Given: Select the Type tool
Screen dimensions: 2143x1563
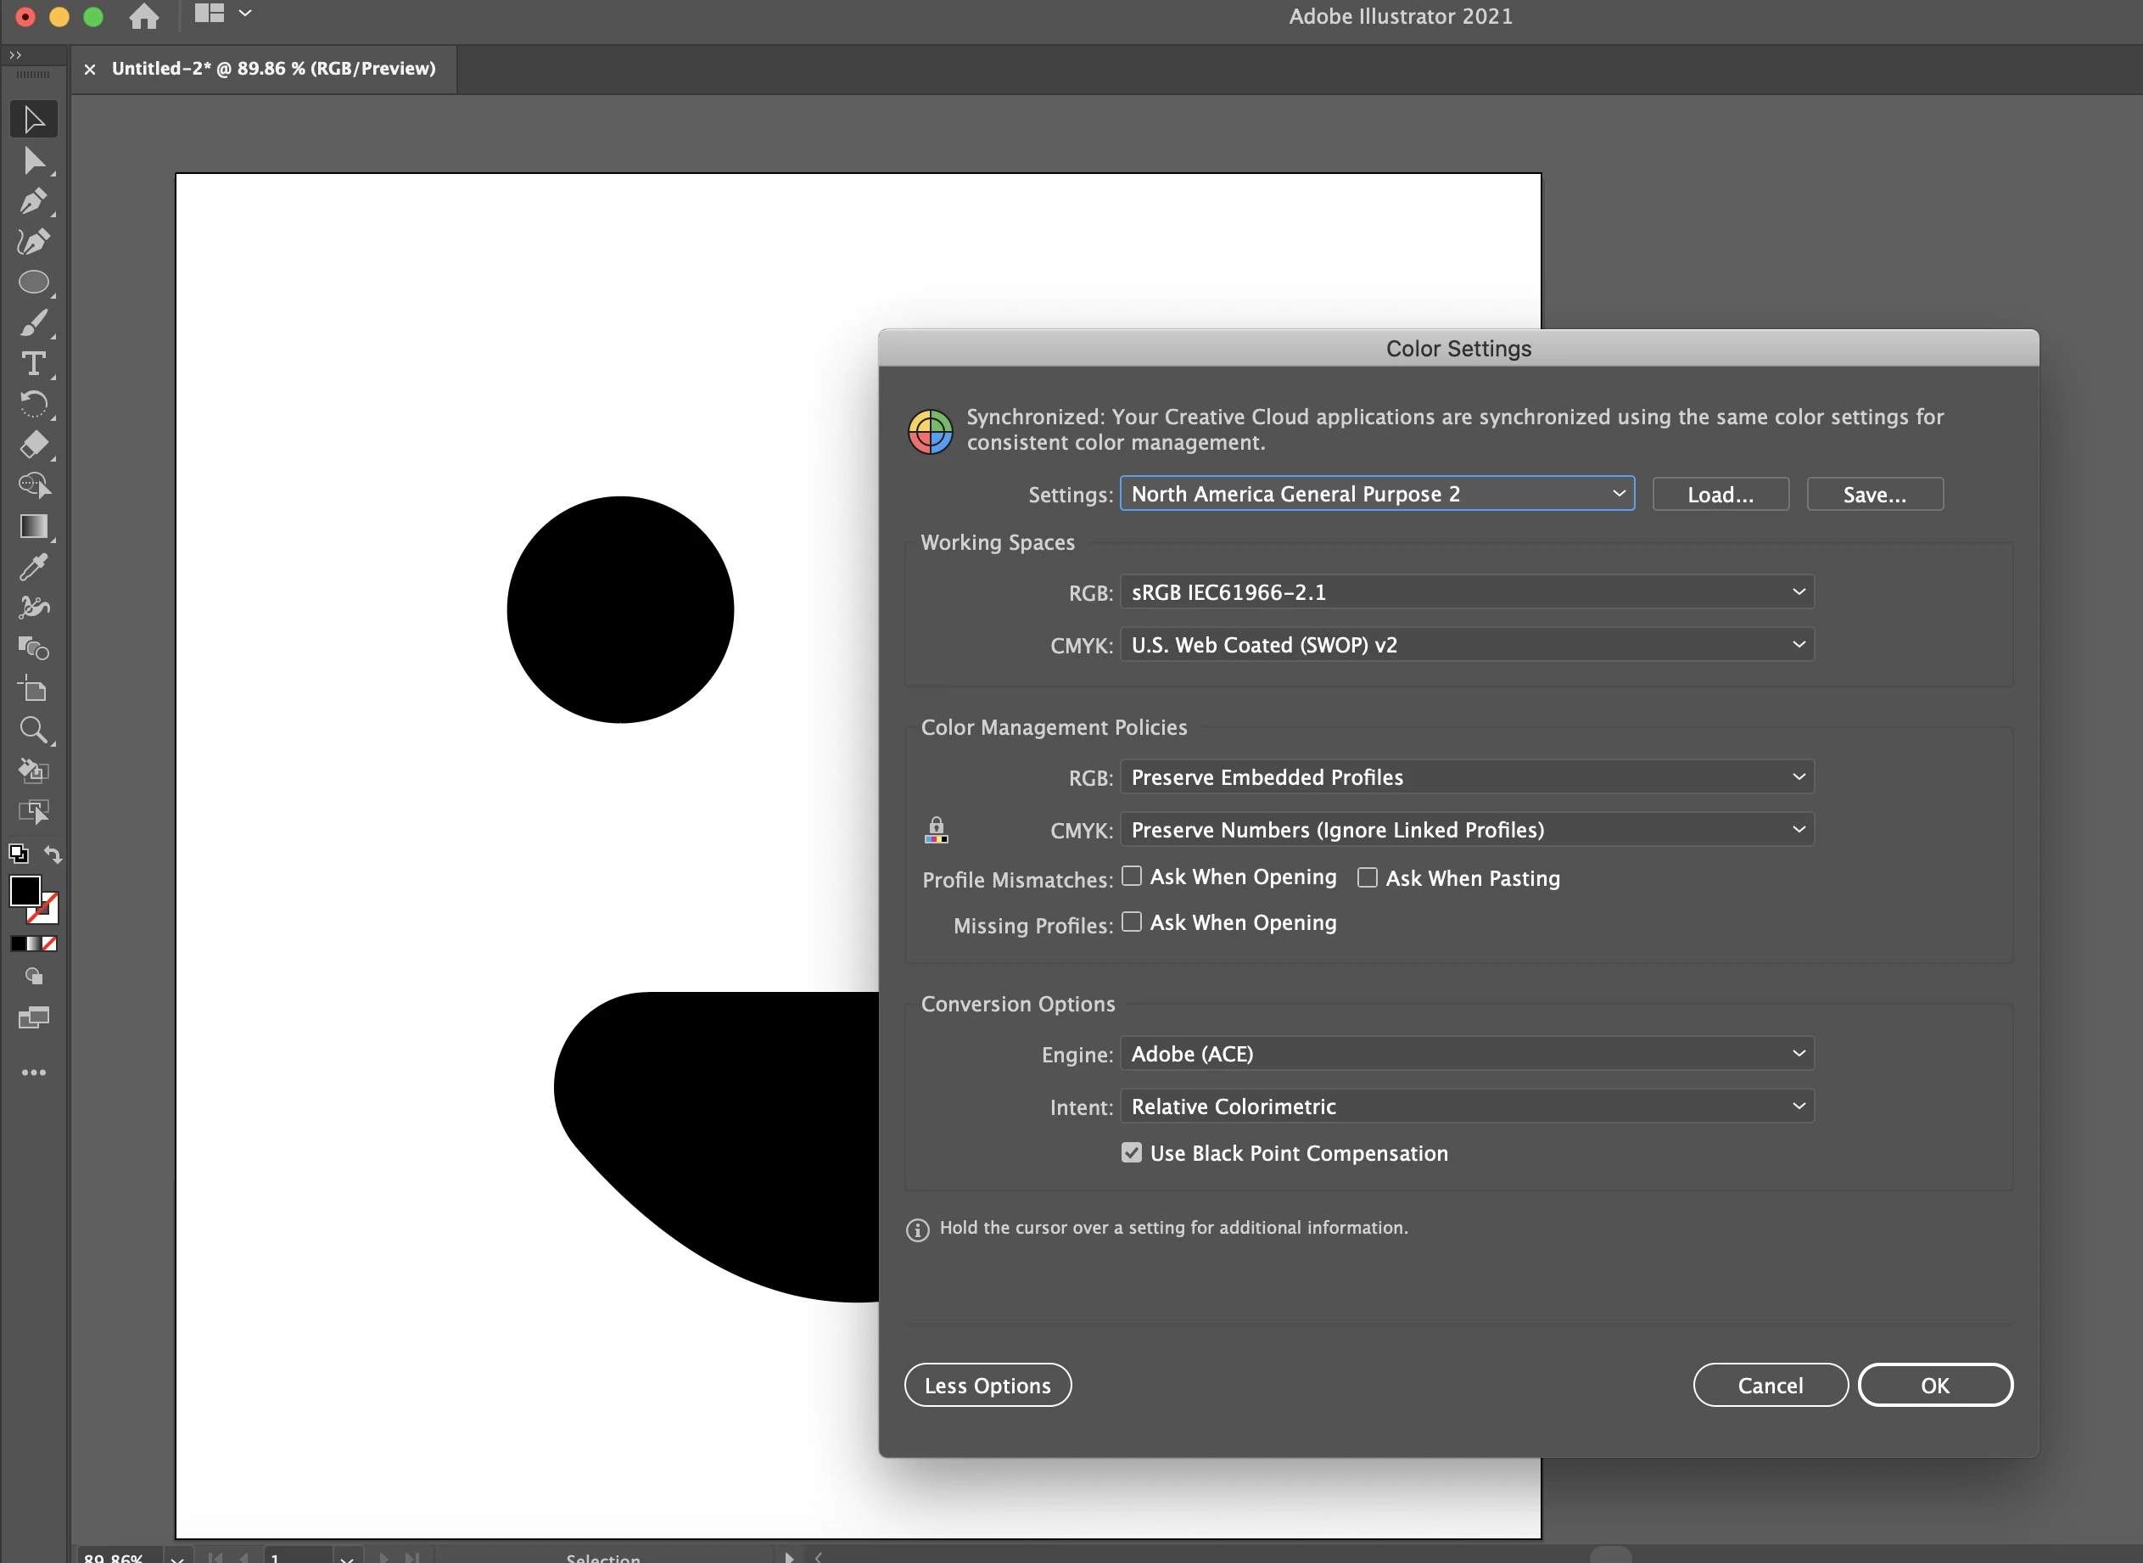Looking at the screenshot, I should 33,364.
